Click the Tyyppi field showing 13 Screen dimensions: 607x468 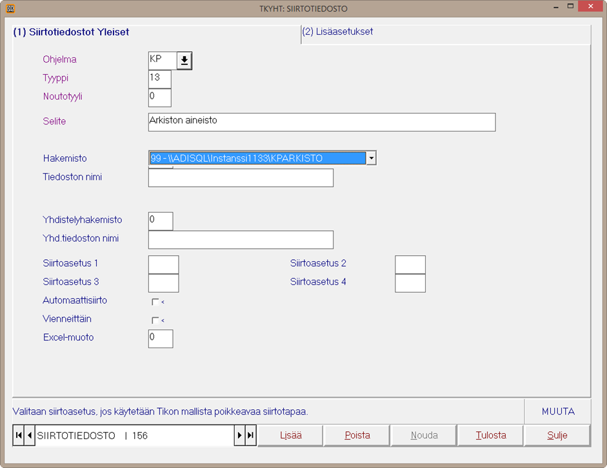point(159,79)
